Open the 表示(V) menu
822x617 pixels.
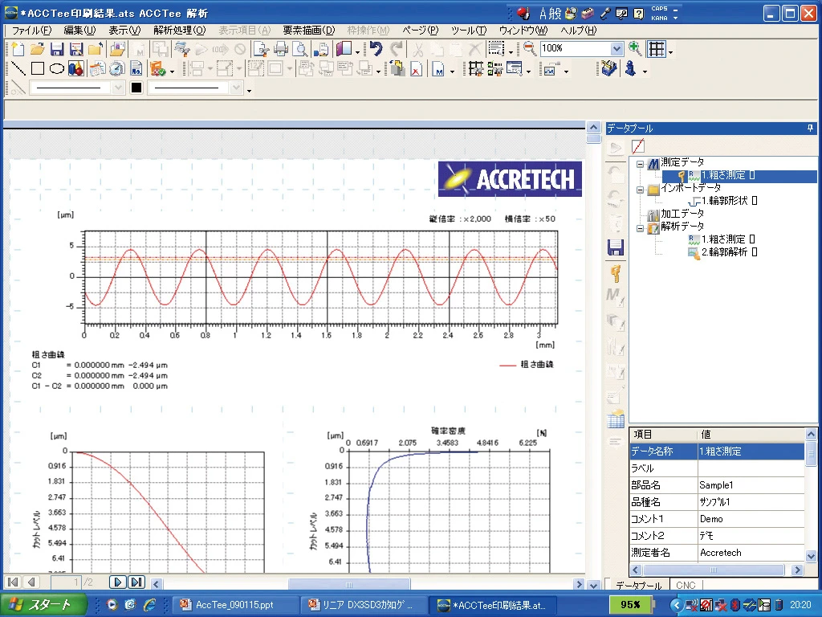coord(124,31)
